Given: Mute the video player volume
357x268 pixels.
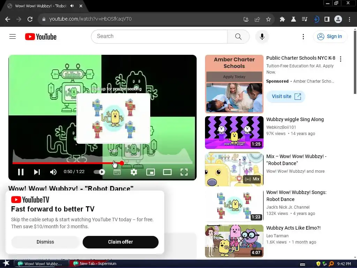Looking at the screenshot, I should point(53,172).
